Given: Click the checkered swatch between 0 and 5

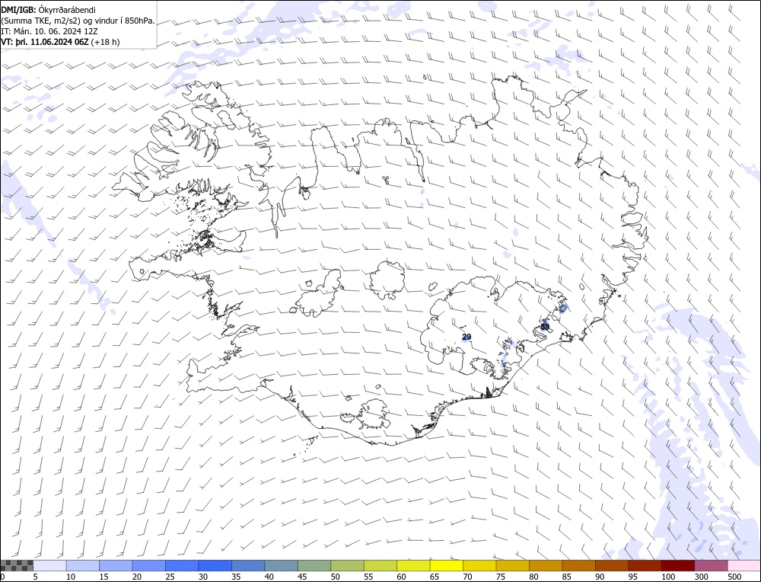Looking at the screenshot, I should point(17,565).
